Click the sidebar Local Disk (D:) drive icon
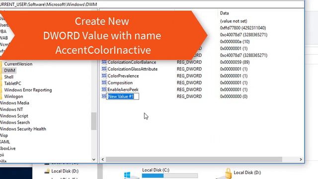318x179 pixels. click(x=47, y=171)
